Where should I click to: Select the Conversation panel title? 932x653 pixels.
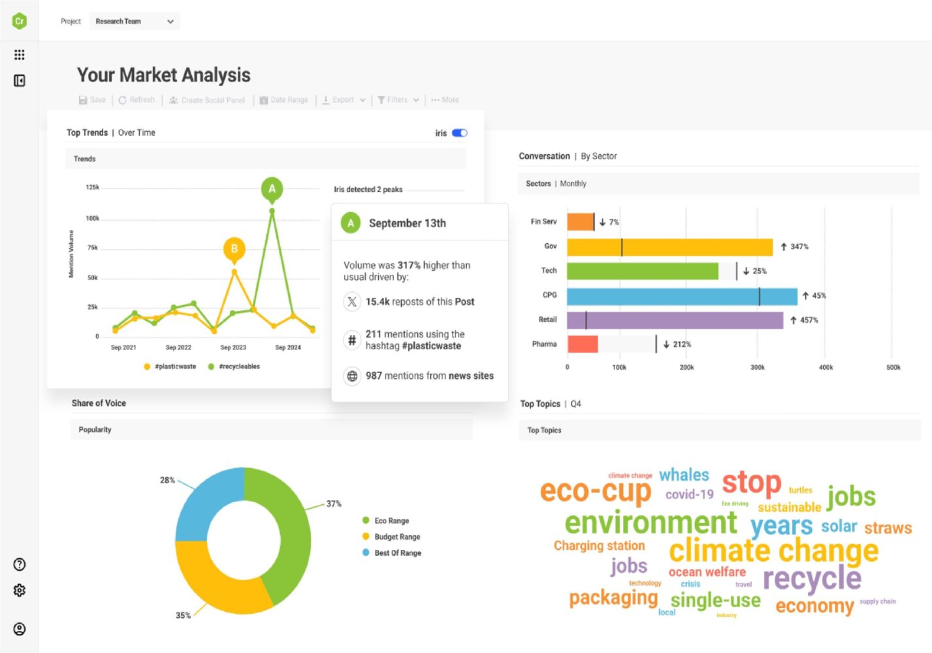pyautogui.click(x=544, y=156)
